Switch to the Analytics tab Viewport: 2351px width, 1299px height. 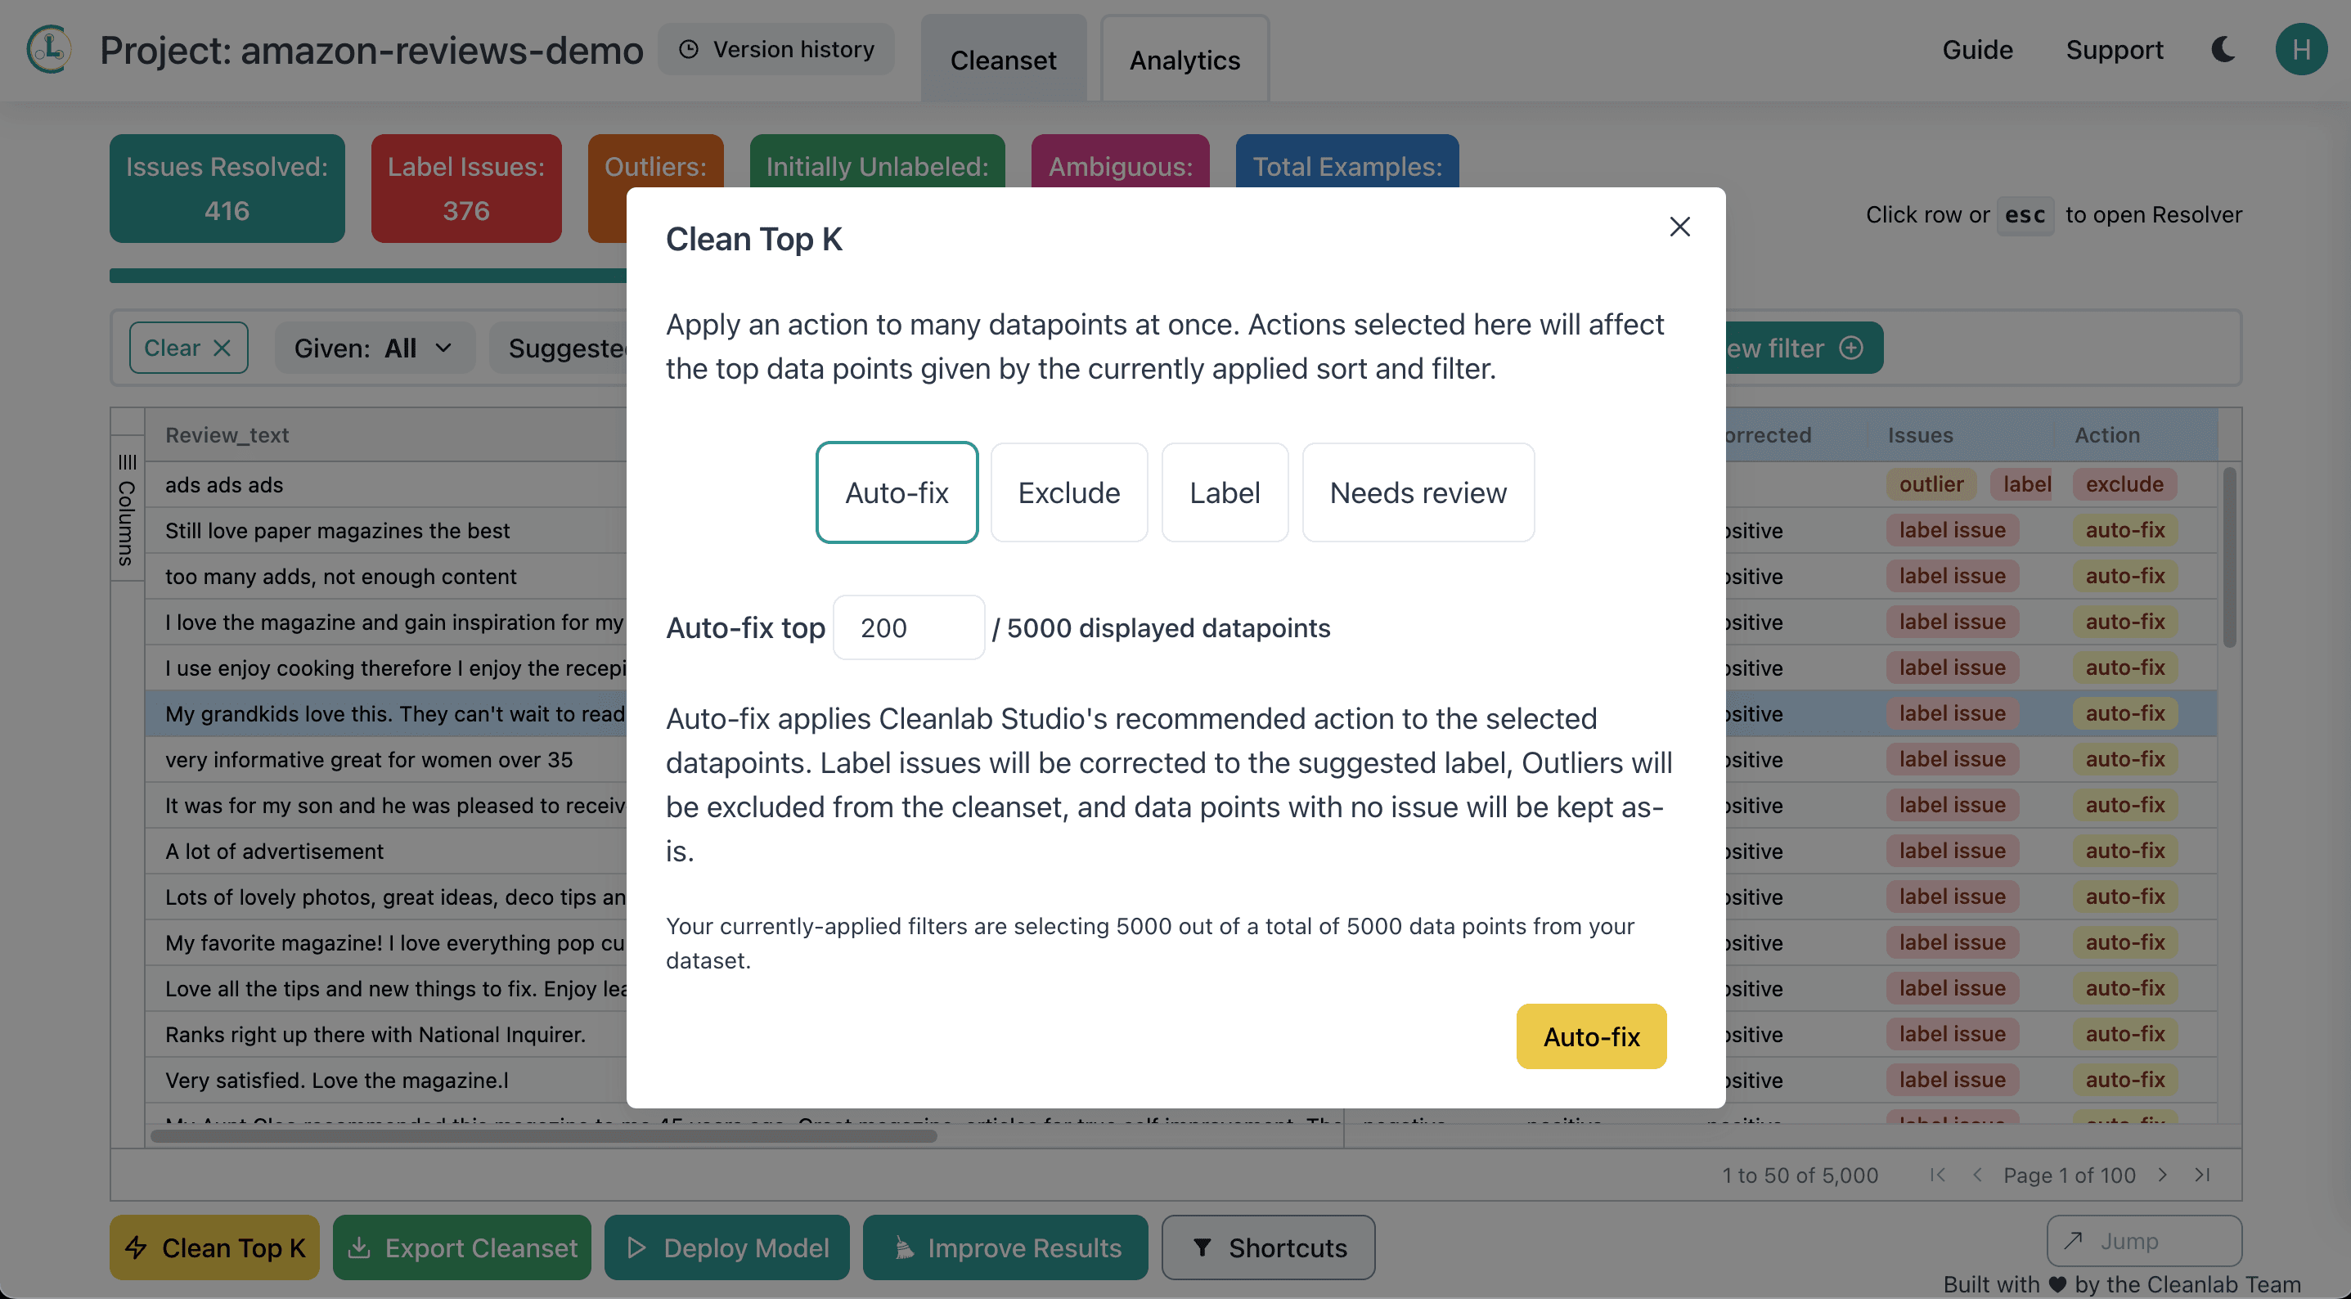[x=1184, y=61]
